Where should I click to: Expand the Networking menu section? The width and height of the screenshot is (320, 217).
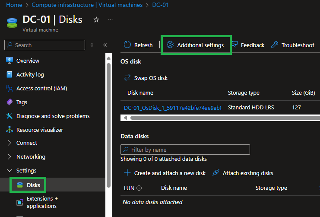tap(10, 157)
